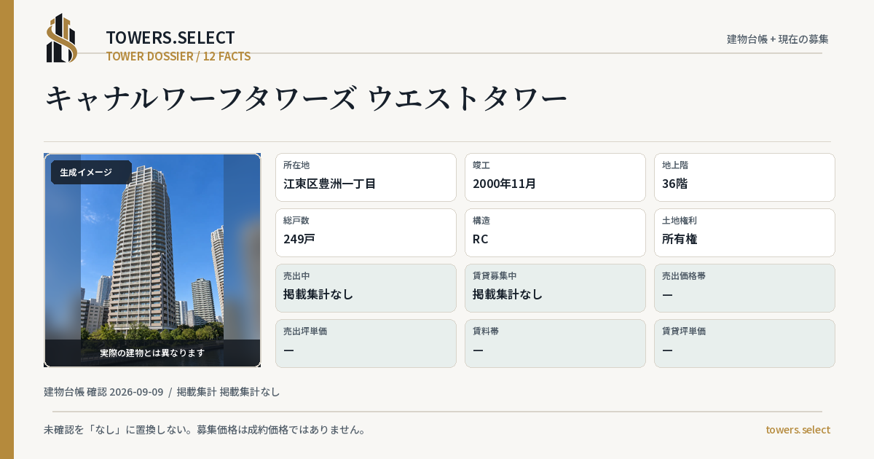Select the 地上階 card with 36階
This screenshot has height=459, width=874.
tap(744, 177)
